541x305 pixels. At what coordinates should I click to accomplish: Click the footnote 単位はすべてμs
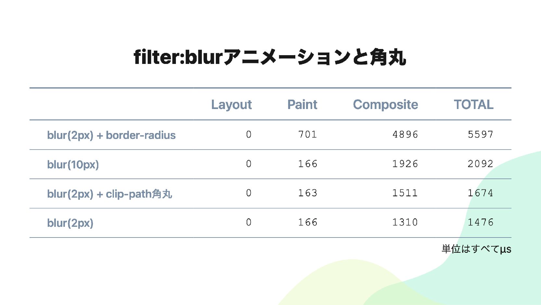coord(476,249)
